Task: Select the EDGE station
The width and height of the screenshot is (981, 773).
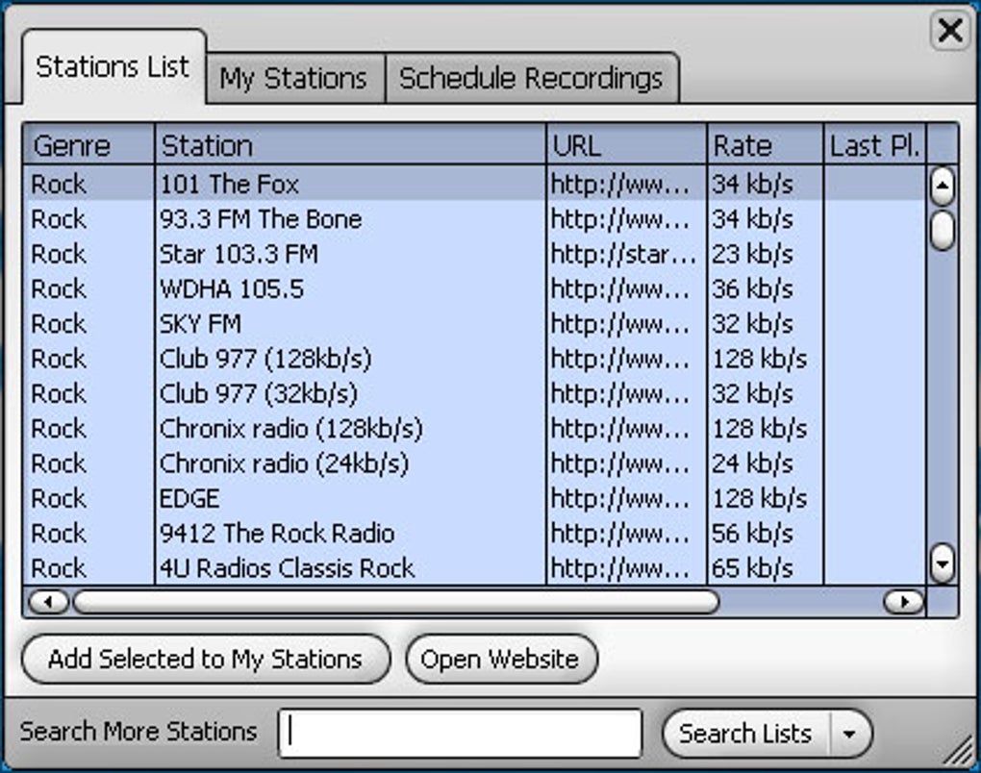Action: click(x=474, y=498)
